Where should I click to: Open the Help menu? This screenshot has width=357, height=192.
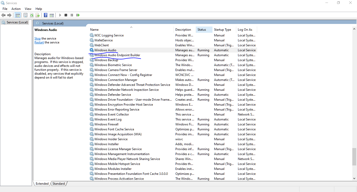[x=39, y=9]
